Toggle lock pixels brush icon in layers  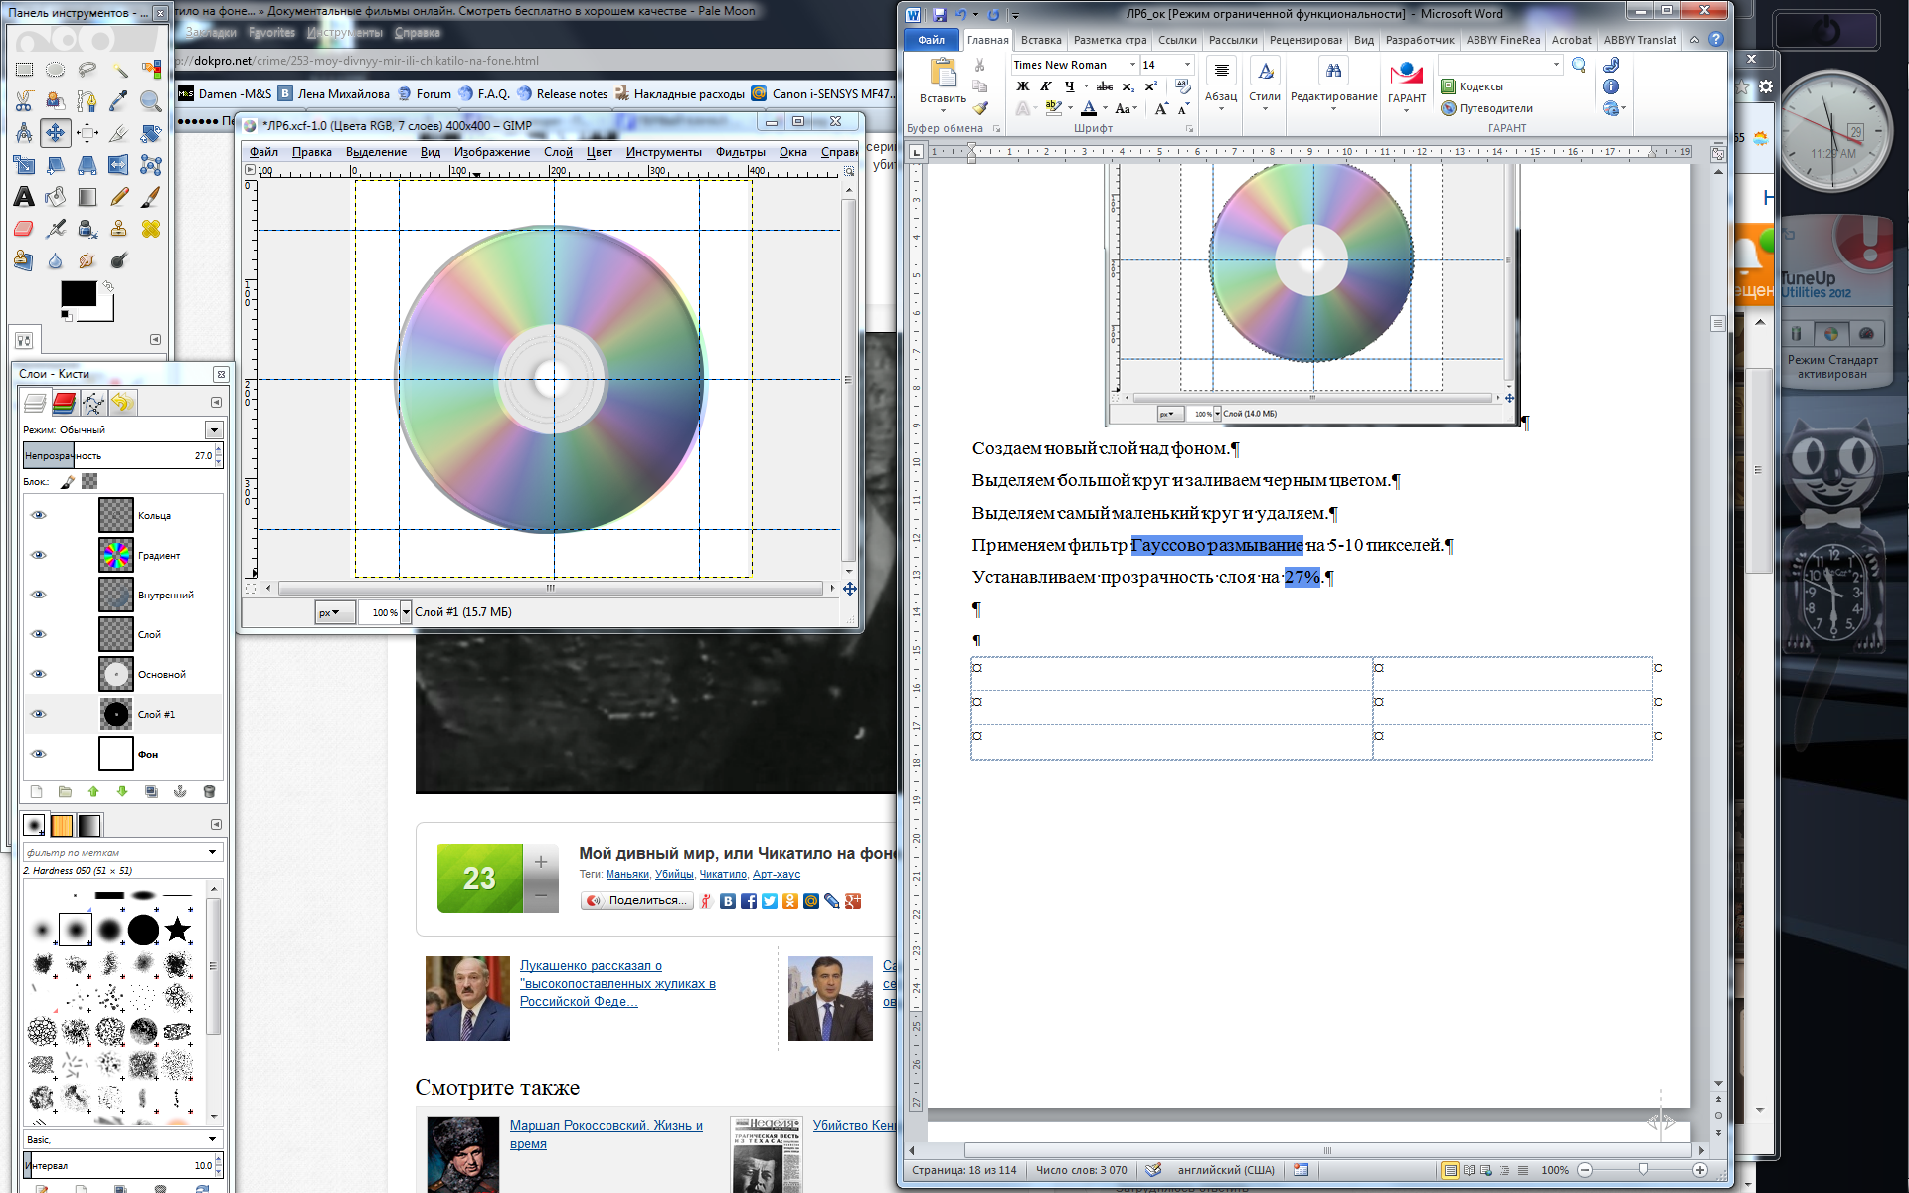68,482
